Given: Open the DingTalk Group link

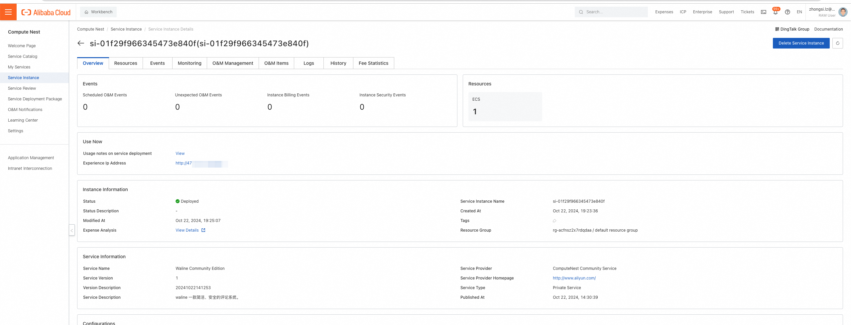Looking at the screenshot, I should tap(792, 29).
